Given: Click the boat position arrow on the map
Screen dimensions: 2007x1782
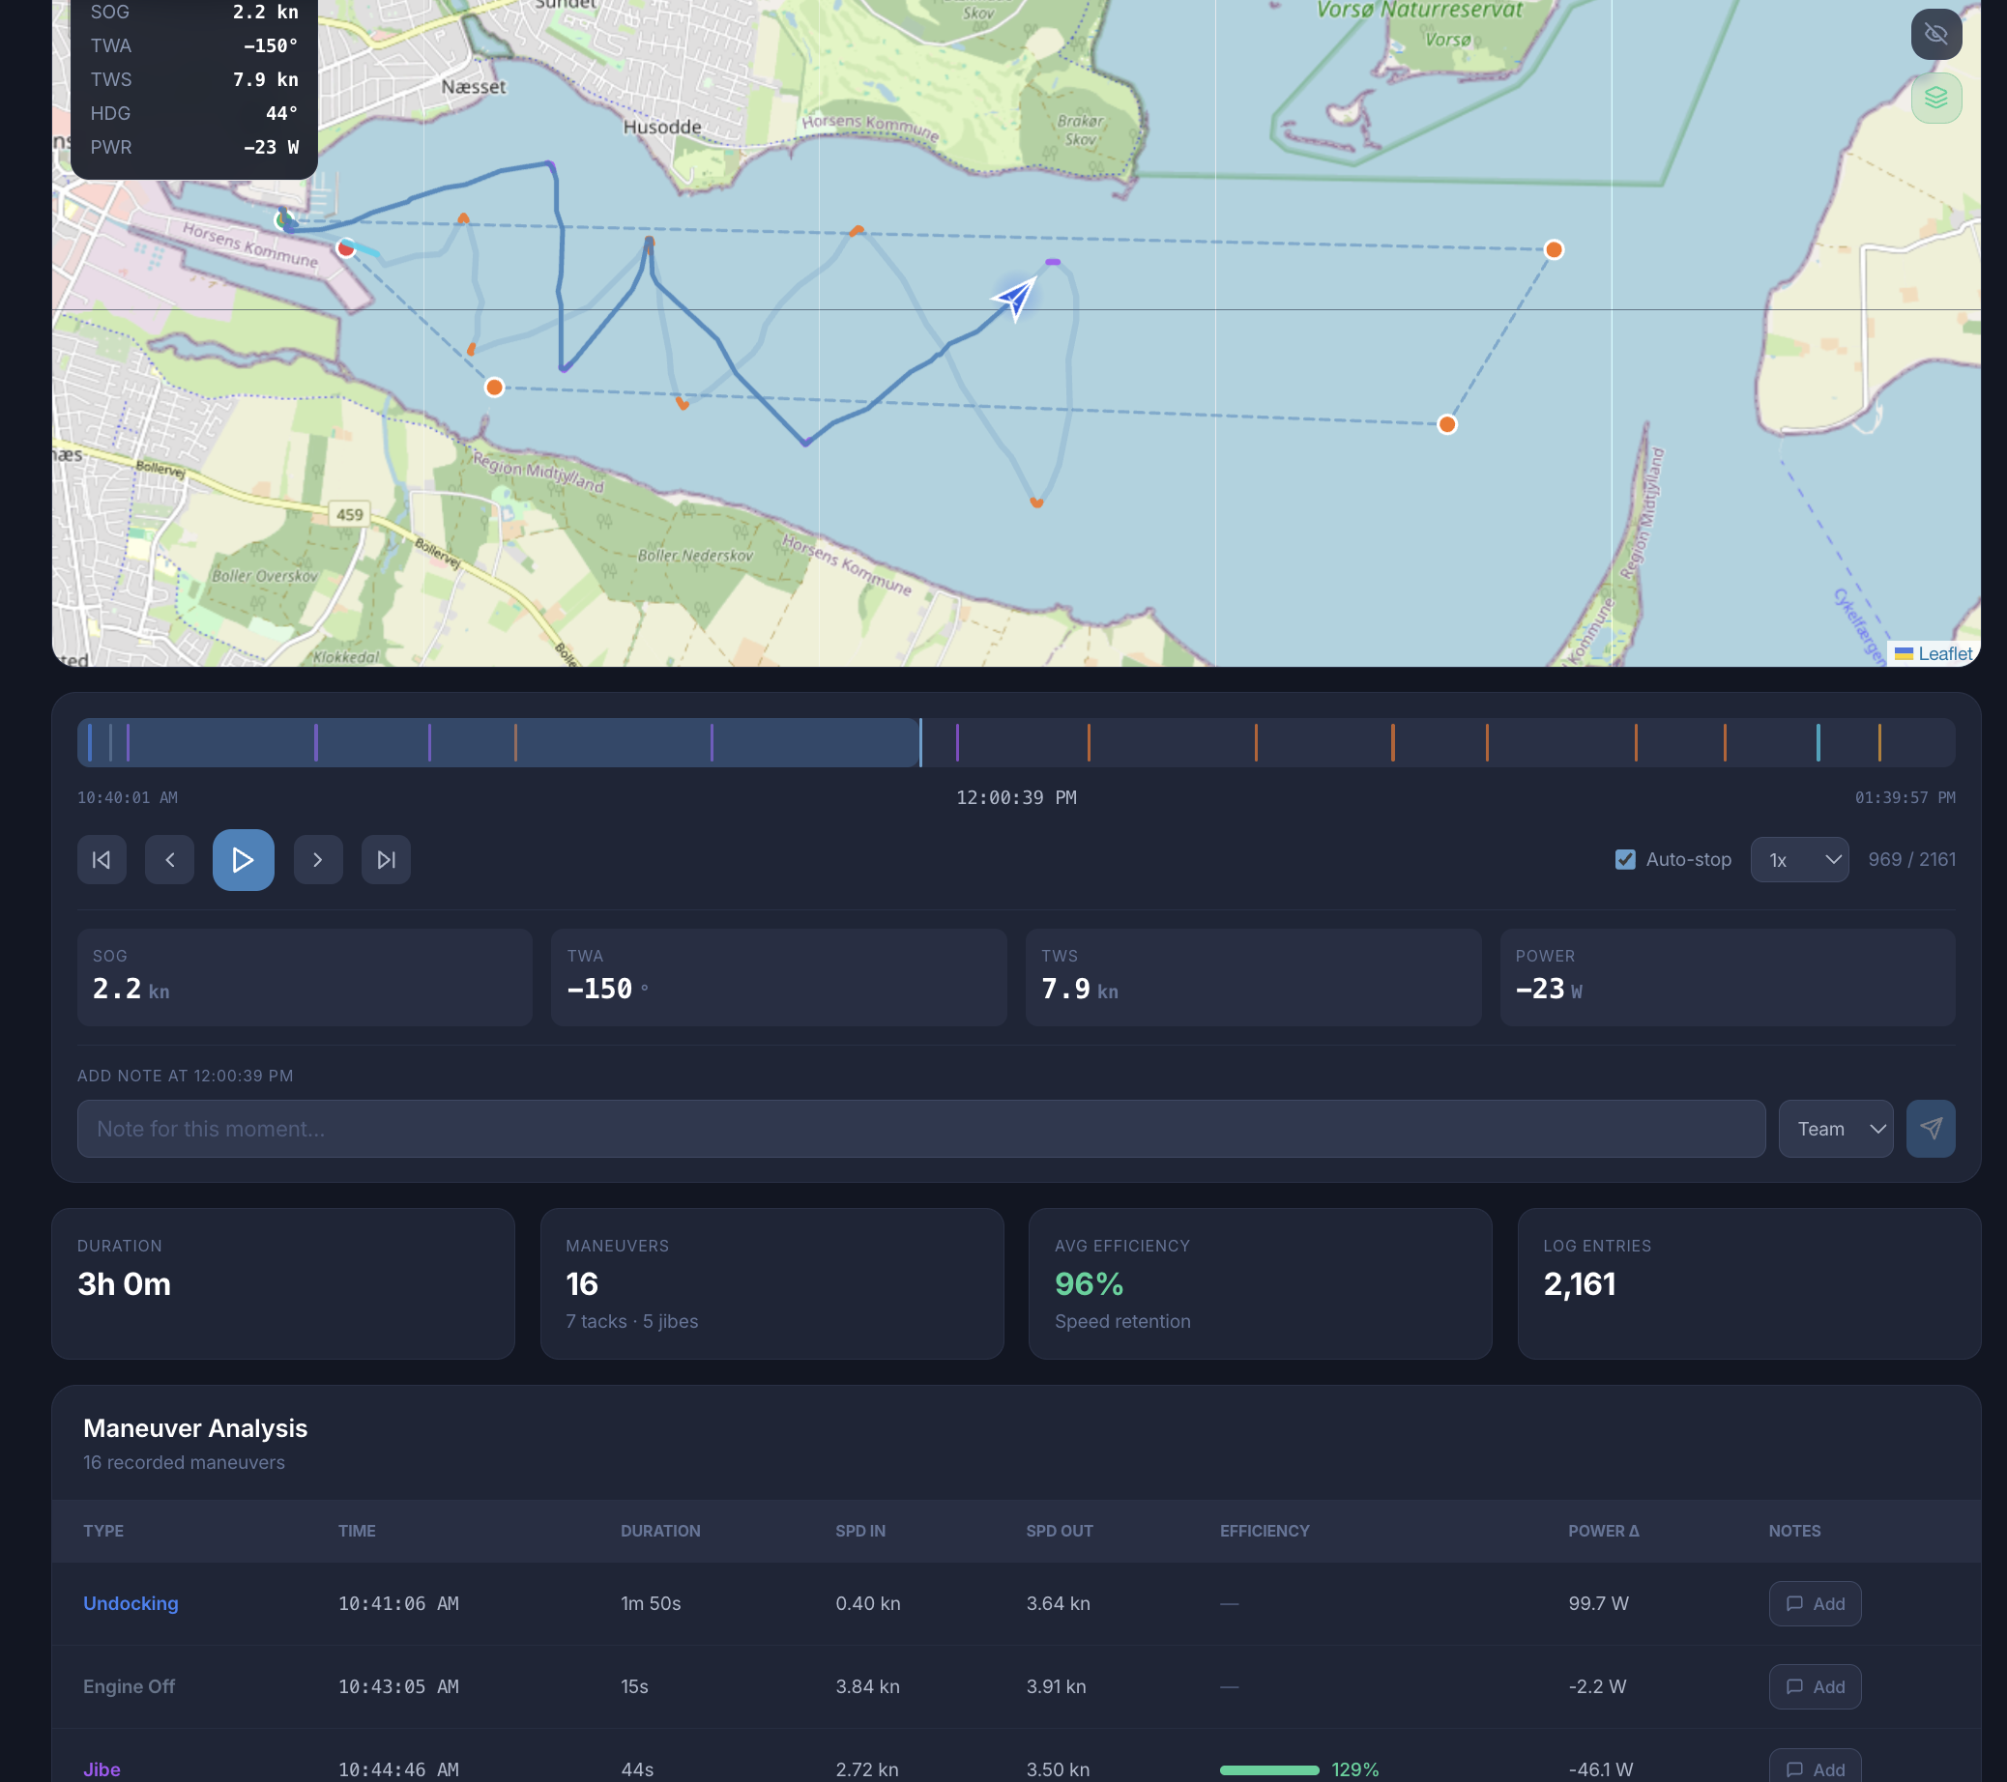Looking at the screenshot, I should [1014, 298].
